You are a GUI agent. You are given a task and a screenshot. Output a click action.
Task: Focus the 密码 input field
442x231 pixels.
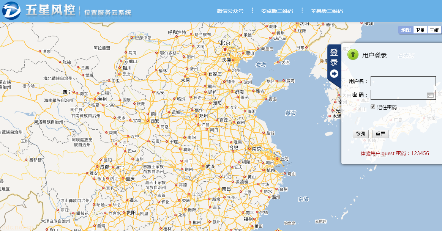click(403, 95)
